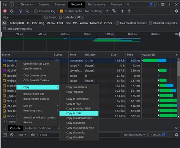Screen dimensions: 180x148
Task: Show more tabs with double chevron
Action: point(128,5)
